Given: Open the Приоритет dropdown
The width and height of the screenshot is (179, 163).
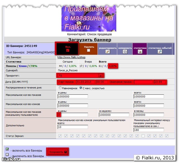Looking at the screenshot, I should click(x=100, y=76).
